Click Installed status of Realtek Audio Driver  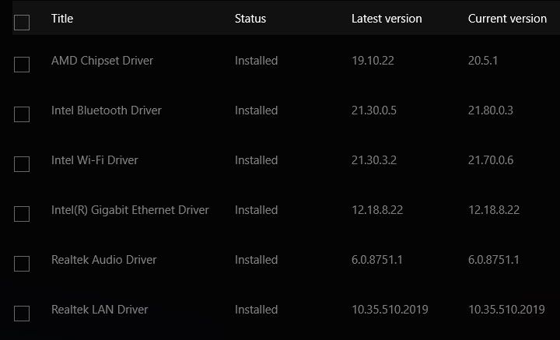[x=256, y=260]
